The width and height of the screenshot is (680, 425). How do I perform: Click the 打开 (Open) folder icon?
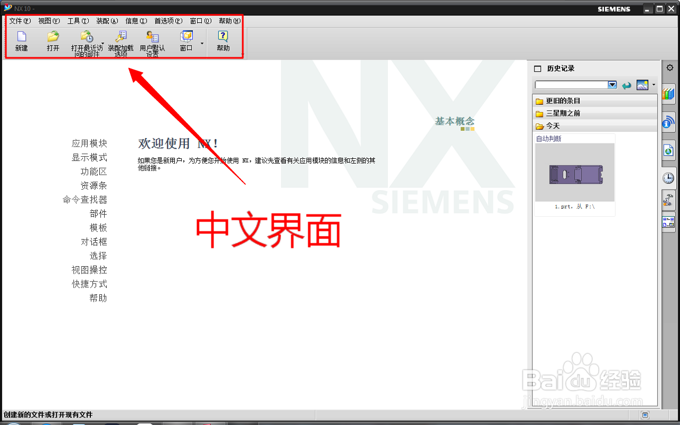pyautogui.click(x=53, y=37)
